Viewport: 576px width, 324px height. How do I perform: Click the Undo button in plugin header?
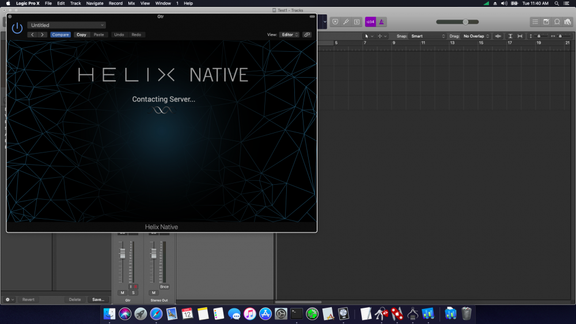click(x=119, y=35)
